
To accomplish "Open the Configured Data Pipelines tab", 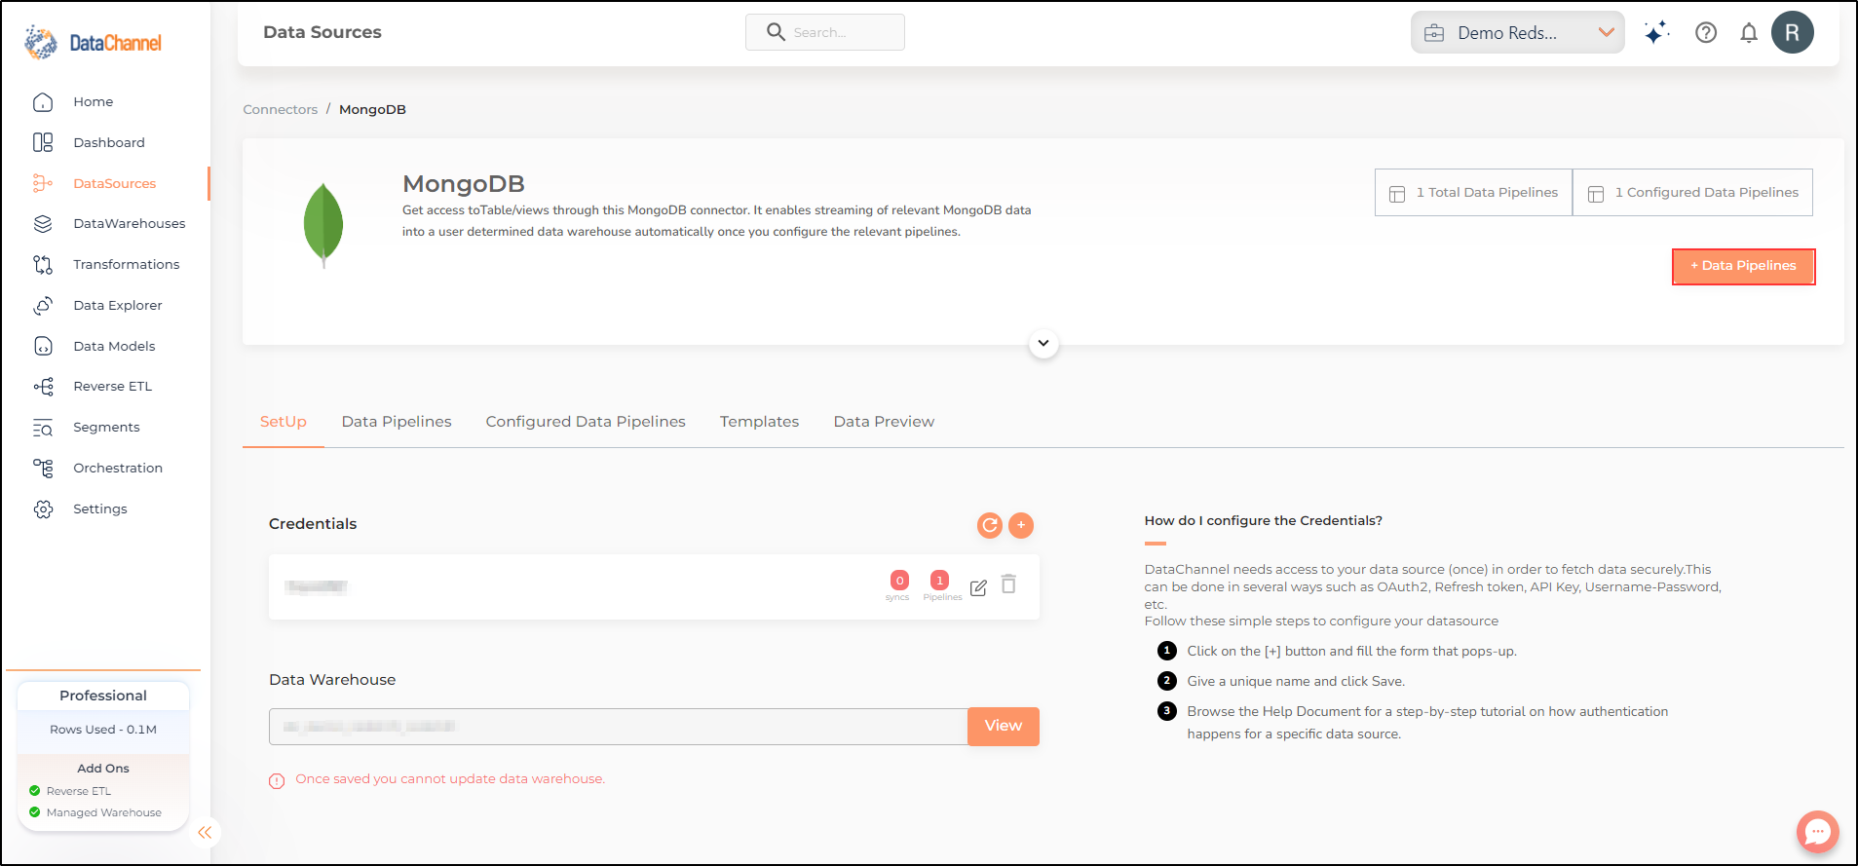I will point(586,422).
